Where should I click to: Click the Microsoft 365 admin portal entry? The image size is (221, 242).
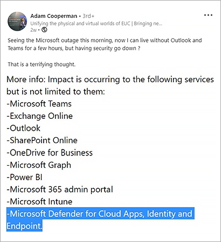[x=60, y=189]
